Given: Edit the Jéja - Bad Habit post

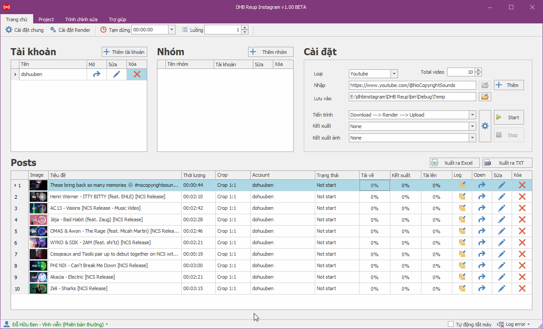Looking at the screenshot, I should click(x=501, y=219).
